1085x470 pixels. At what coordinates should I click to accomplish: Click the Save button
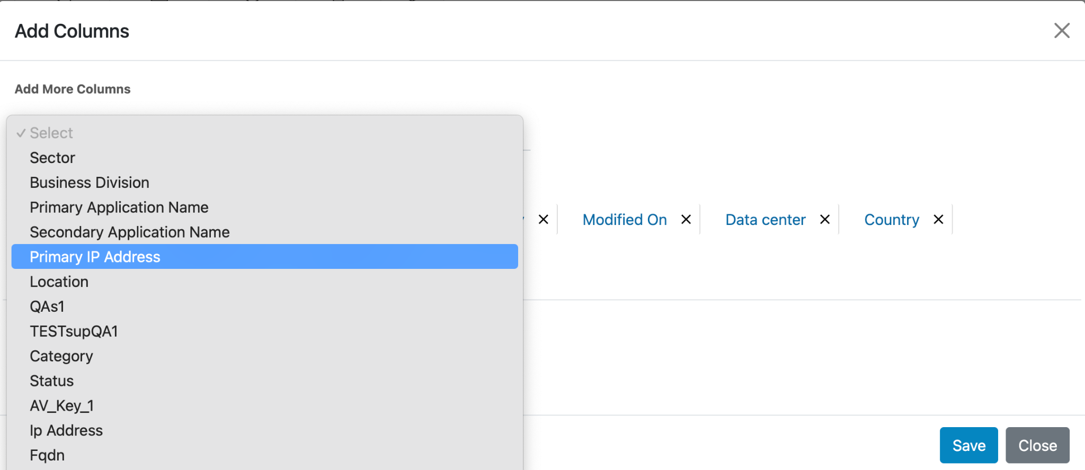(x=968, y=445)
